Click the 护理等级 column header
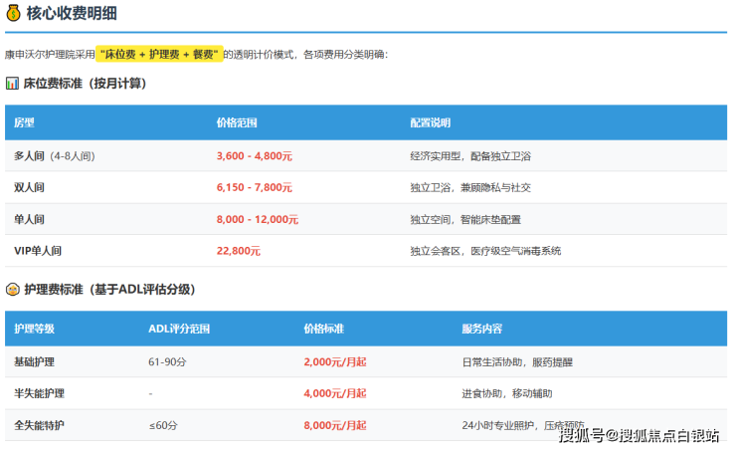 (34, 329)
